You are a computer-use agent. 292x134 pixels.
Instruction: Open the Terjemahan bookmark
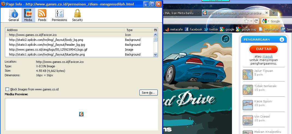(x=269, y=29)
